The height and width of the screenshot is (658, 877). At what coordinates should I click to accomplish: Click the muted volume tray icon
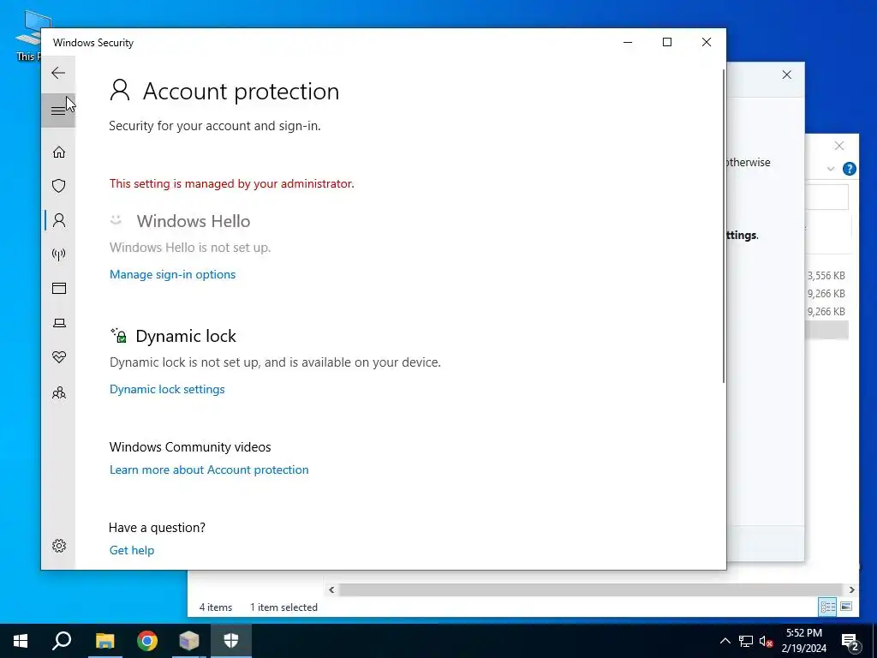coord(767,641)
